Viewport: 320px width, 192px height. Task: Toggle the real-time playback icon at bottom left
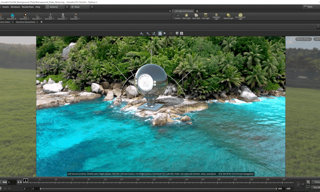[x=1, y=188]
